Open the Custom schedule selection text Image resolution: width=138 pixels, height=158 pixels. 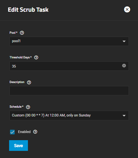(51, 115)
